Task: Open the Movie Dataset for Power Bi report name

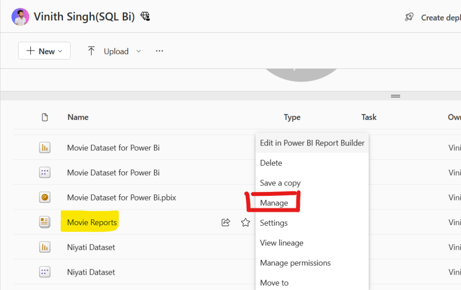Action: pyautogui.click(x=113, y=148)
